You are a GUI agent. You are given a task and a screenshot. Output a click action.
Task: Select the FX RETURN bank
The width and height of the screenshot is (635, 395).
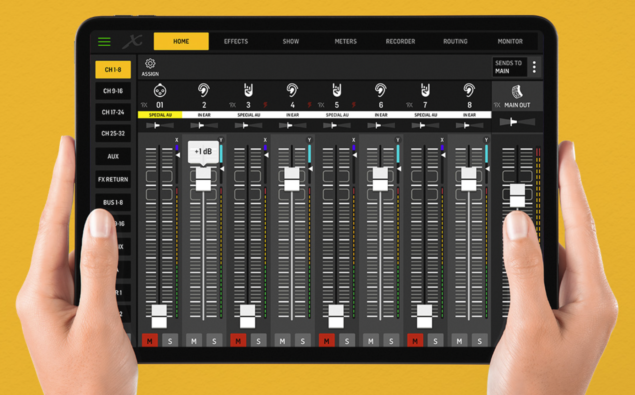(113, 180)
